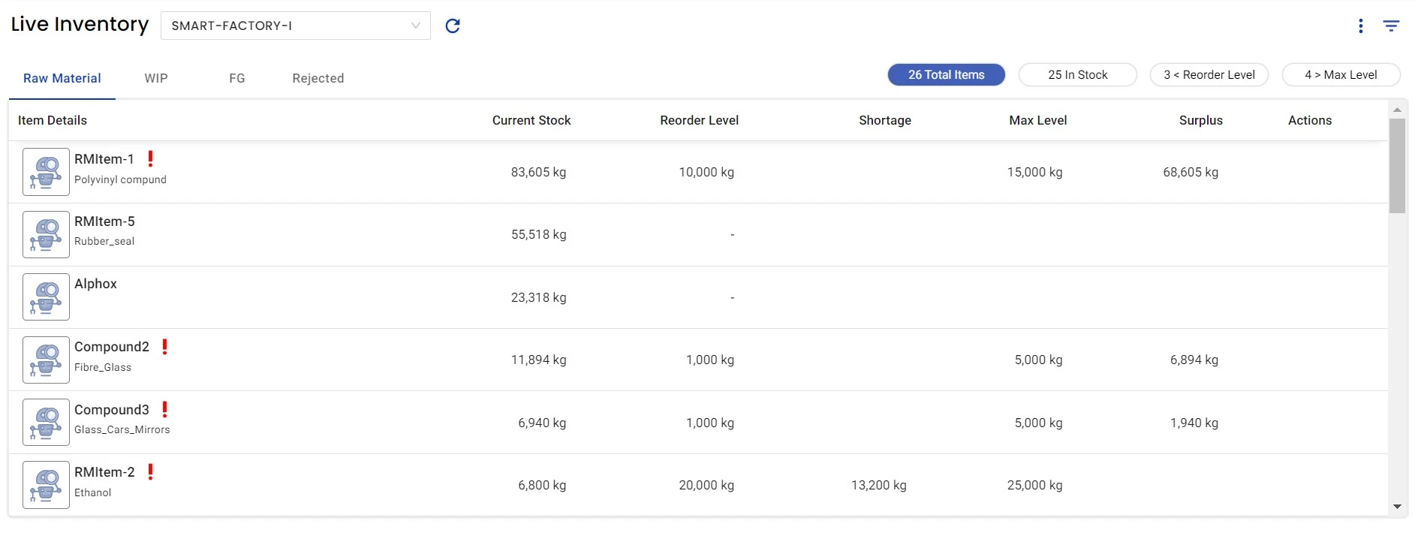Select the Compound3 item name

pos(112,410)
